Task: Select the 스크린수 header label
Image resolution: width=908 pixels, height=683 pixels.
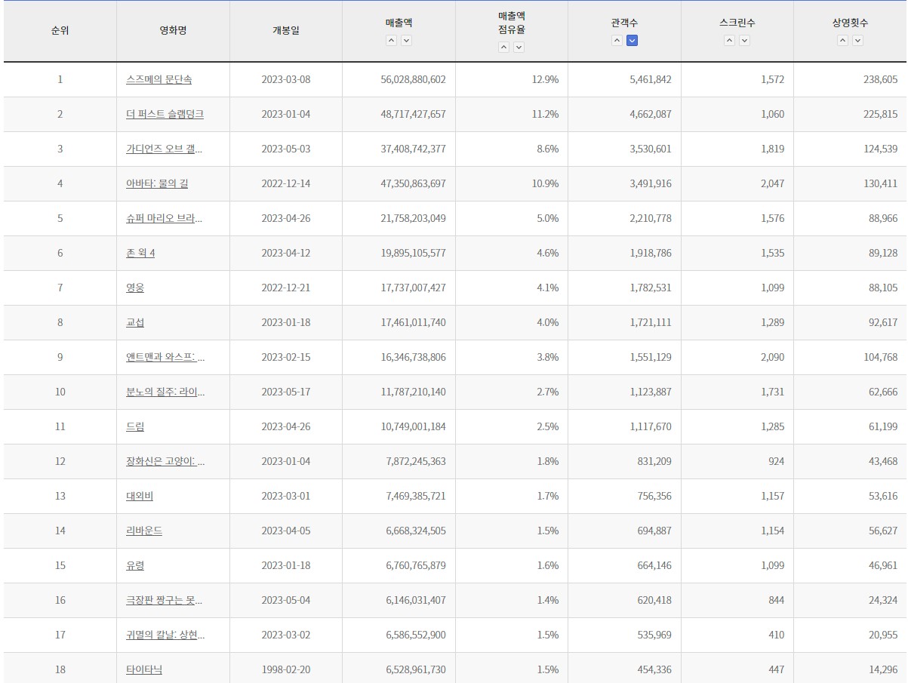Action: coord(737,23)
